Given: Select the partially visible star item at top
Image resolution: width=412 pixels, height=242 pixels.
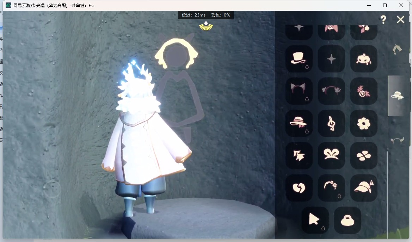Looking at the screenshot, I should [299, 32].
